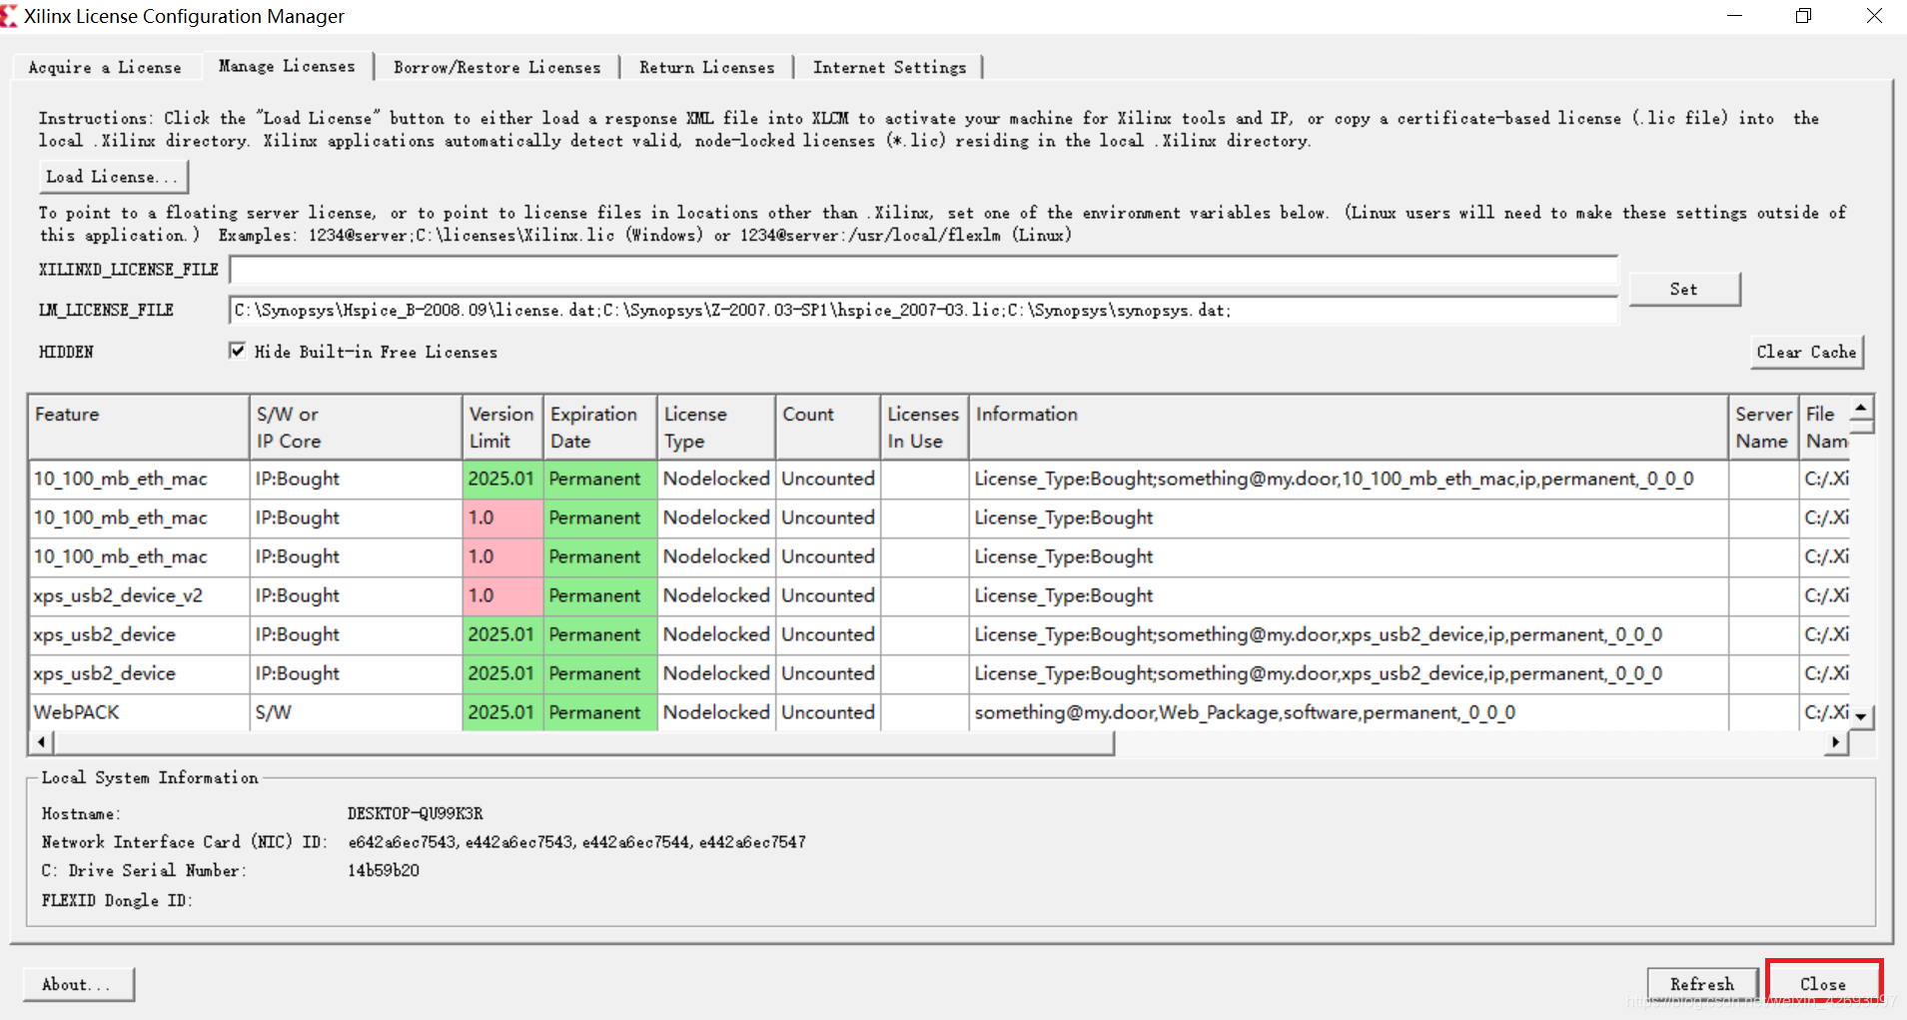Select first 10_100_mb_eth_mac row with 2025.01
Screen dimensions: 1907x1020
(939, 479)
